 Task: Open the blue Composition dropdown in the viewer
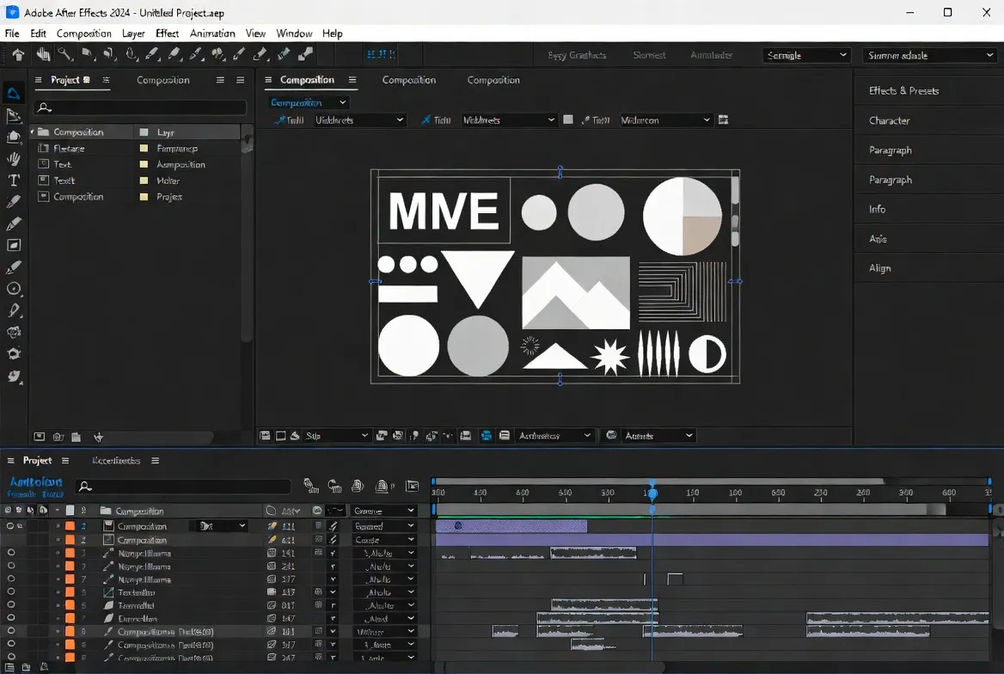[308, 102]
